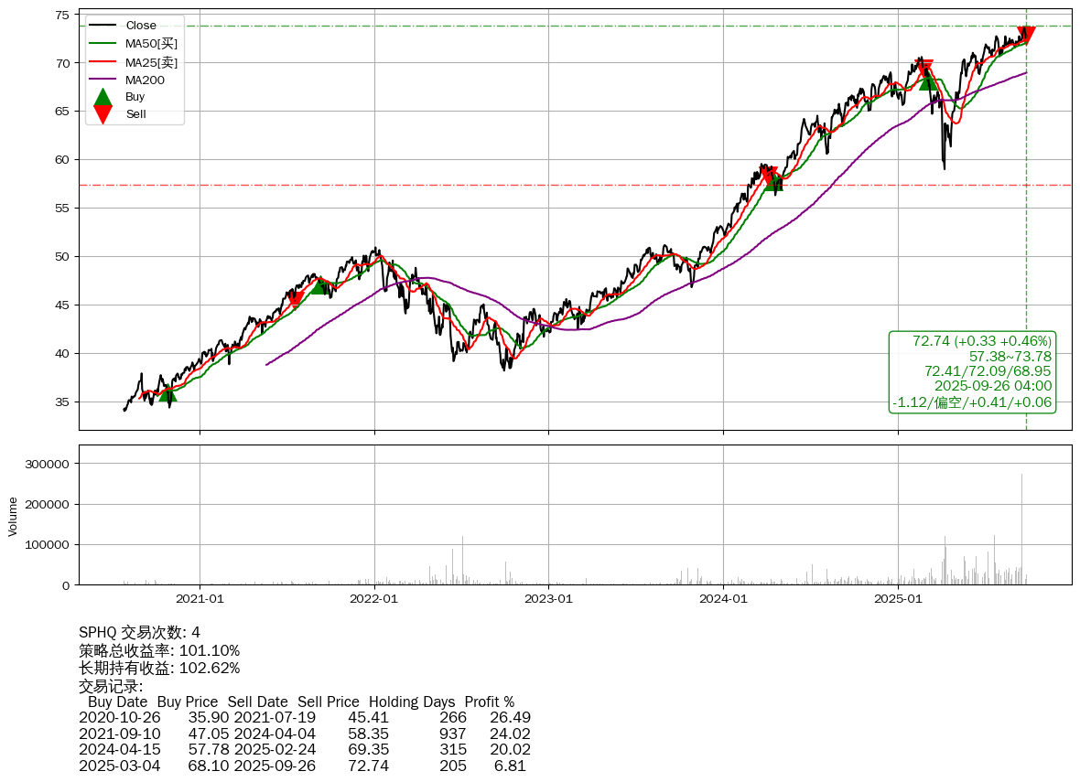Click the Volume axis label
This screenshot has width=1080, height=782.
click(13, 516)
